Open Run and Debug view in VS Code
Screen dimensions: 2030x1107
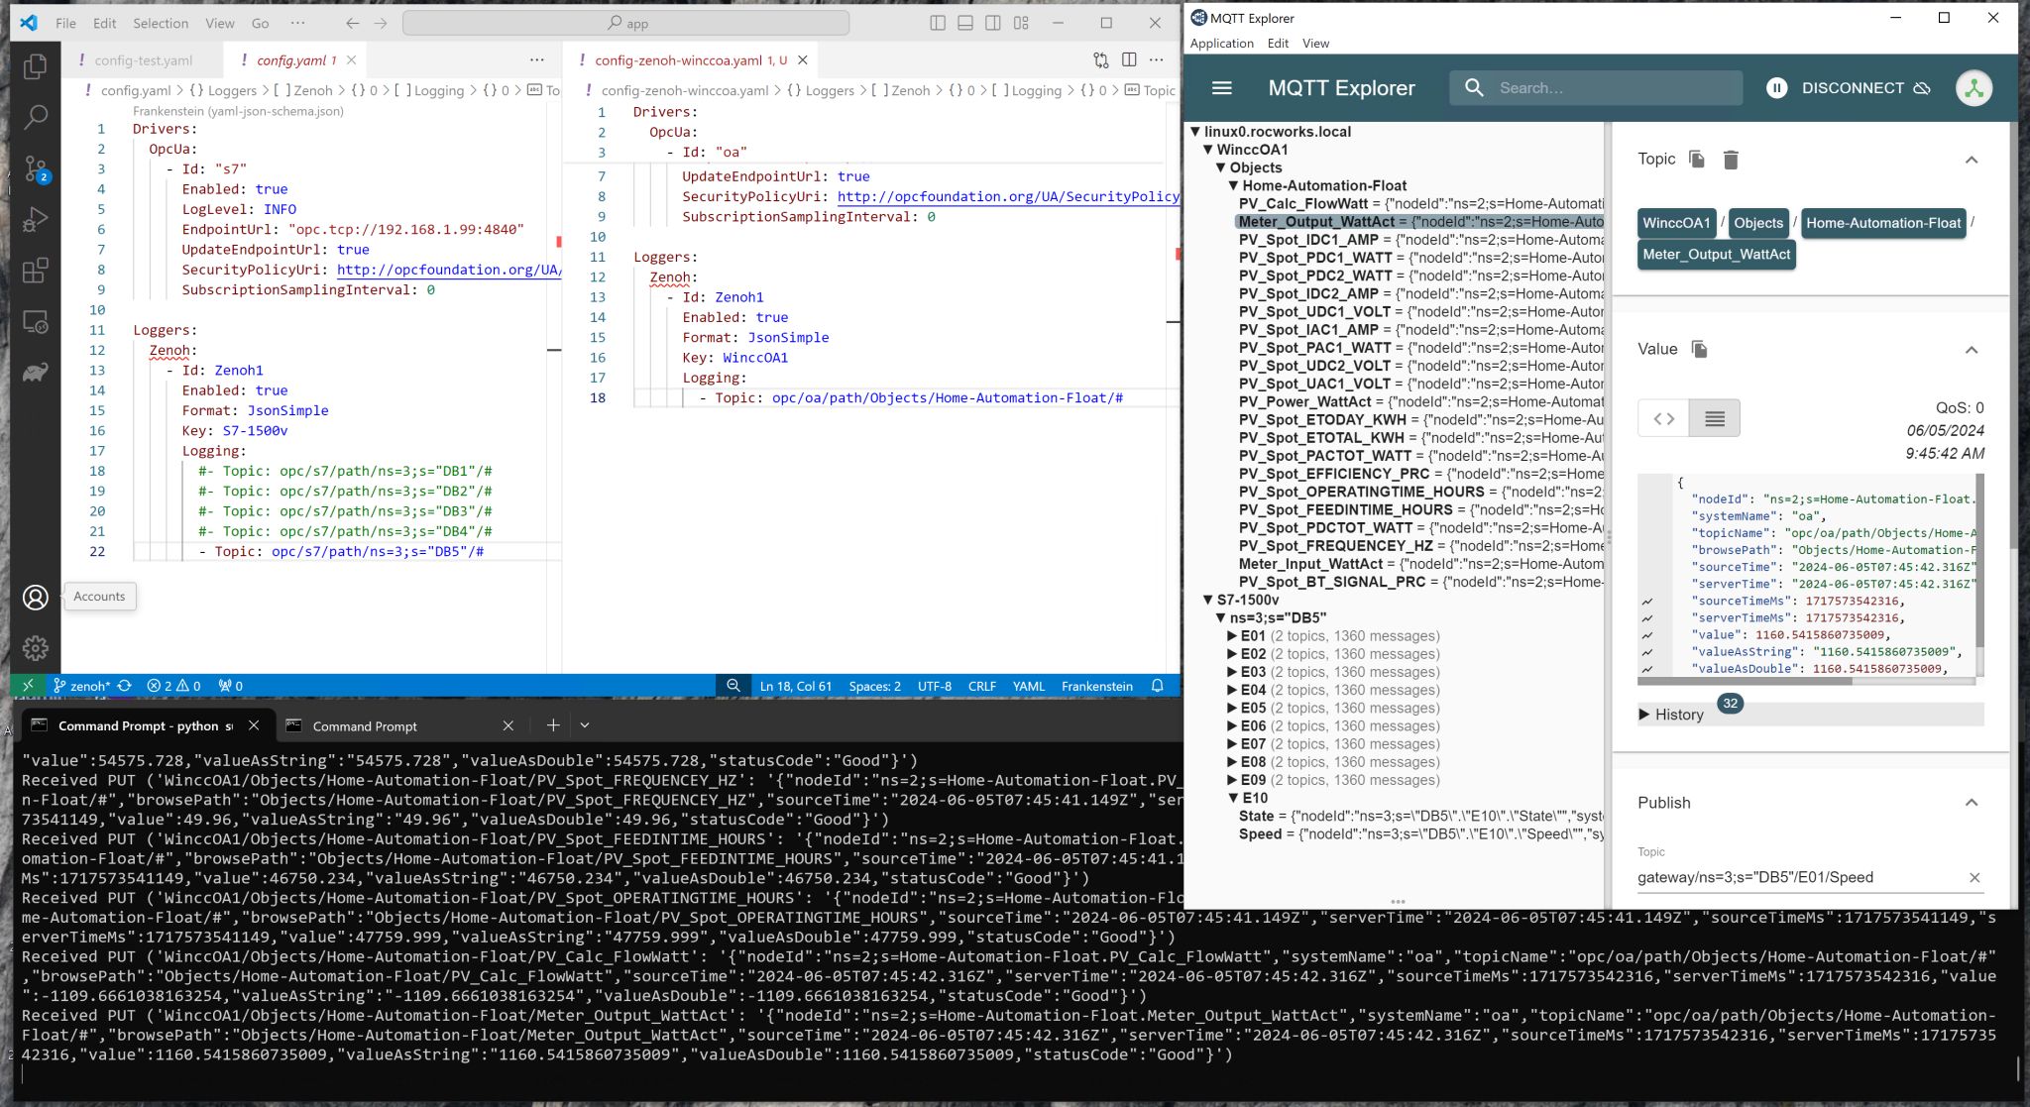36,219
